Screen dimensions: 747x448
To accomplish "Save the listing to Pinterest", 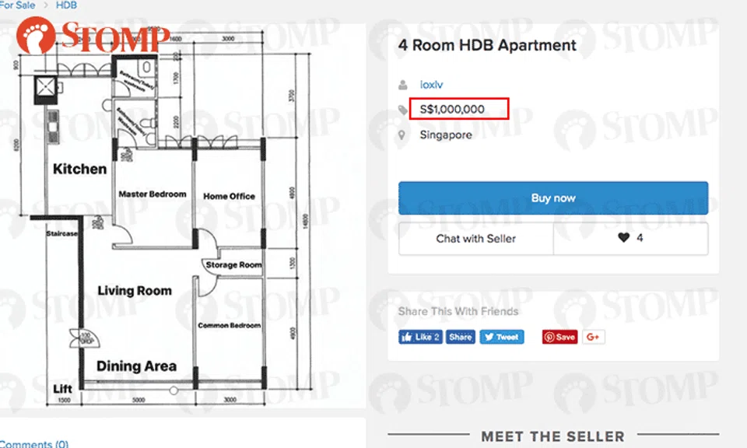I will [559, 337].
